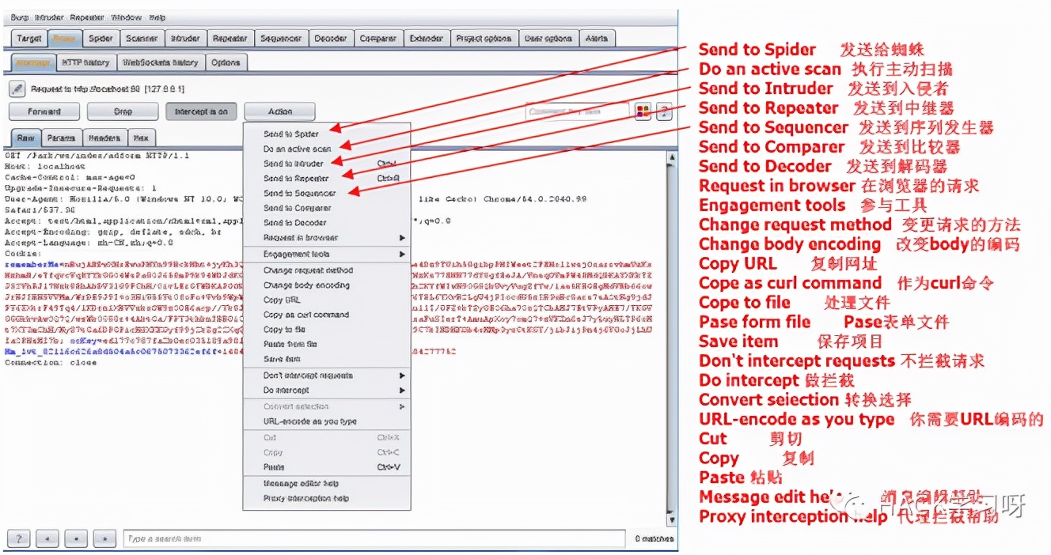Image resolution: width=1051 pixels, height=555 pixels.
Task: Open the Repeater menu in menu bar
Action: tap(86, 17)
